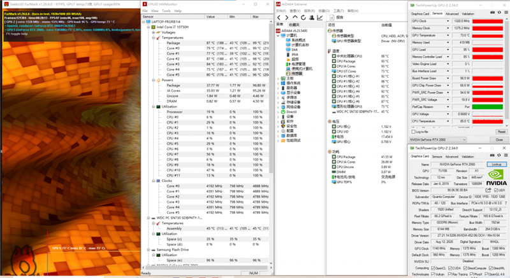510x278 pixels.
Task: Toggle OpenCL checkbox
Action: coord(433,268)
